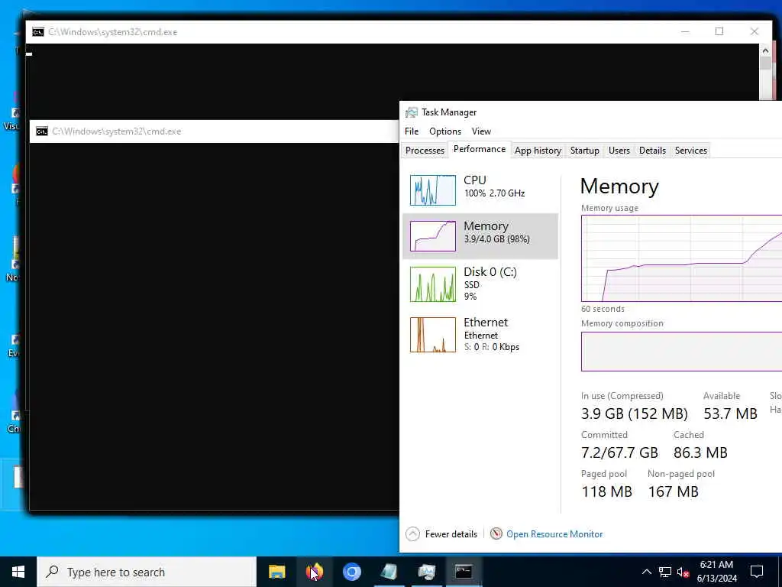Open the Windows Start menu
The width and height of the screenshot is (782, 587).
coord(18,572)
